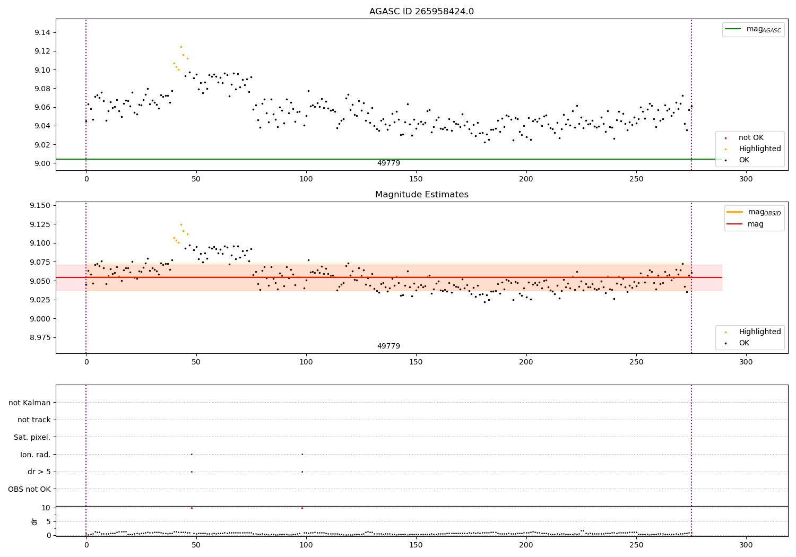Click OK entry in Magnitude Estimates legend
This screenshot has height=557, width=796.
[737, 343]
